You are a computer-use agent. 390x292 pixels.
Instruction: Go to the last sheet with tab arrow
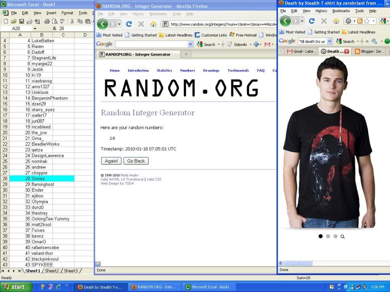tap(19, 271)
